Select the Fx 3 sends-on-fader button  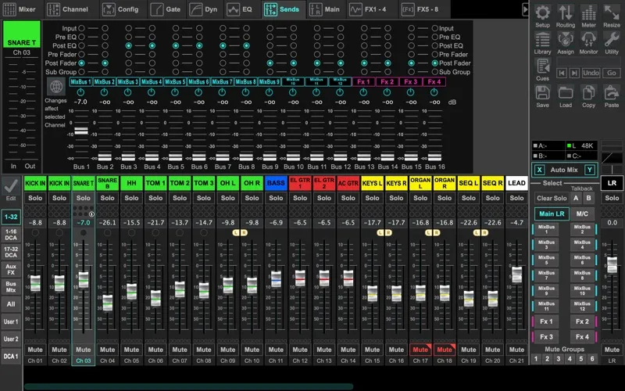tap(546, 337)
